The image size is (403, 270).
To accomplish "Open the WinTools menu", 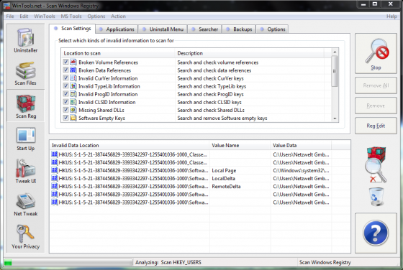I will click(x=44, y=16).
